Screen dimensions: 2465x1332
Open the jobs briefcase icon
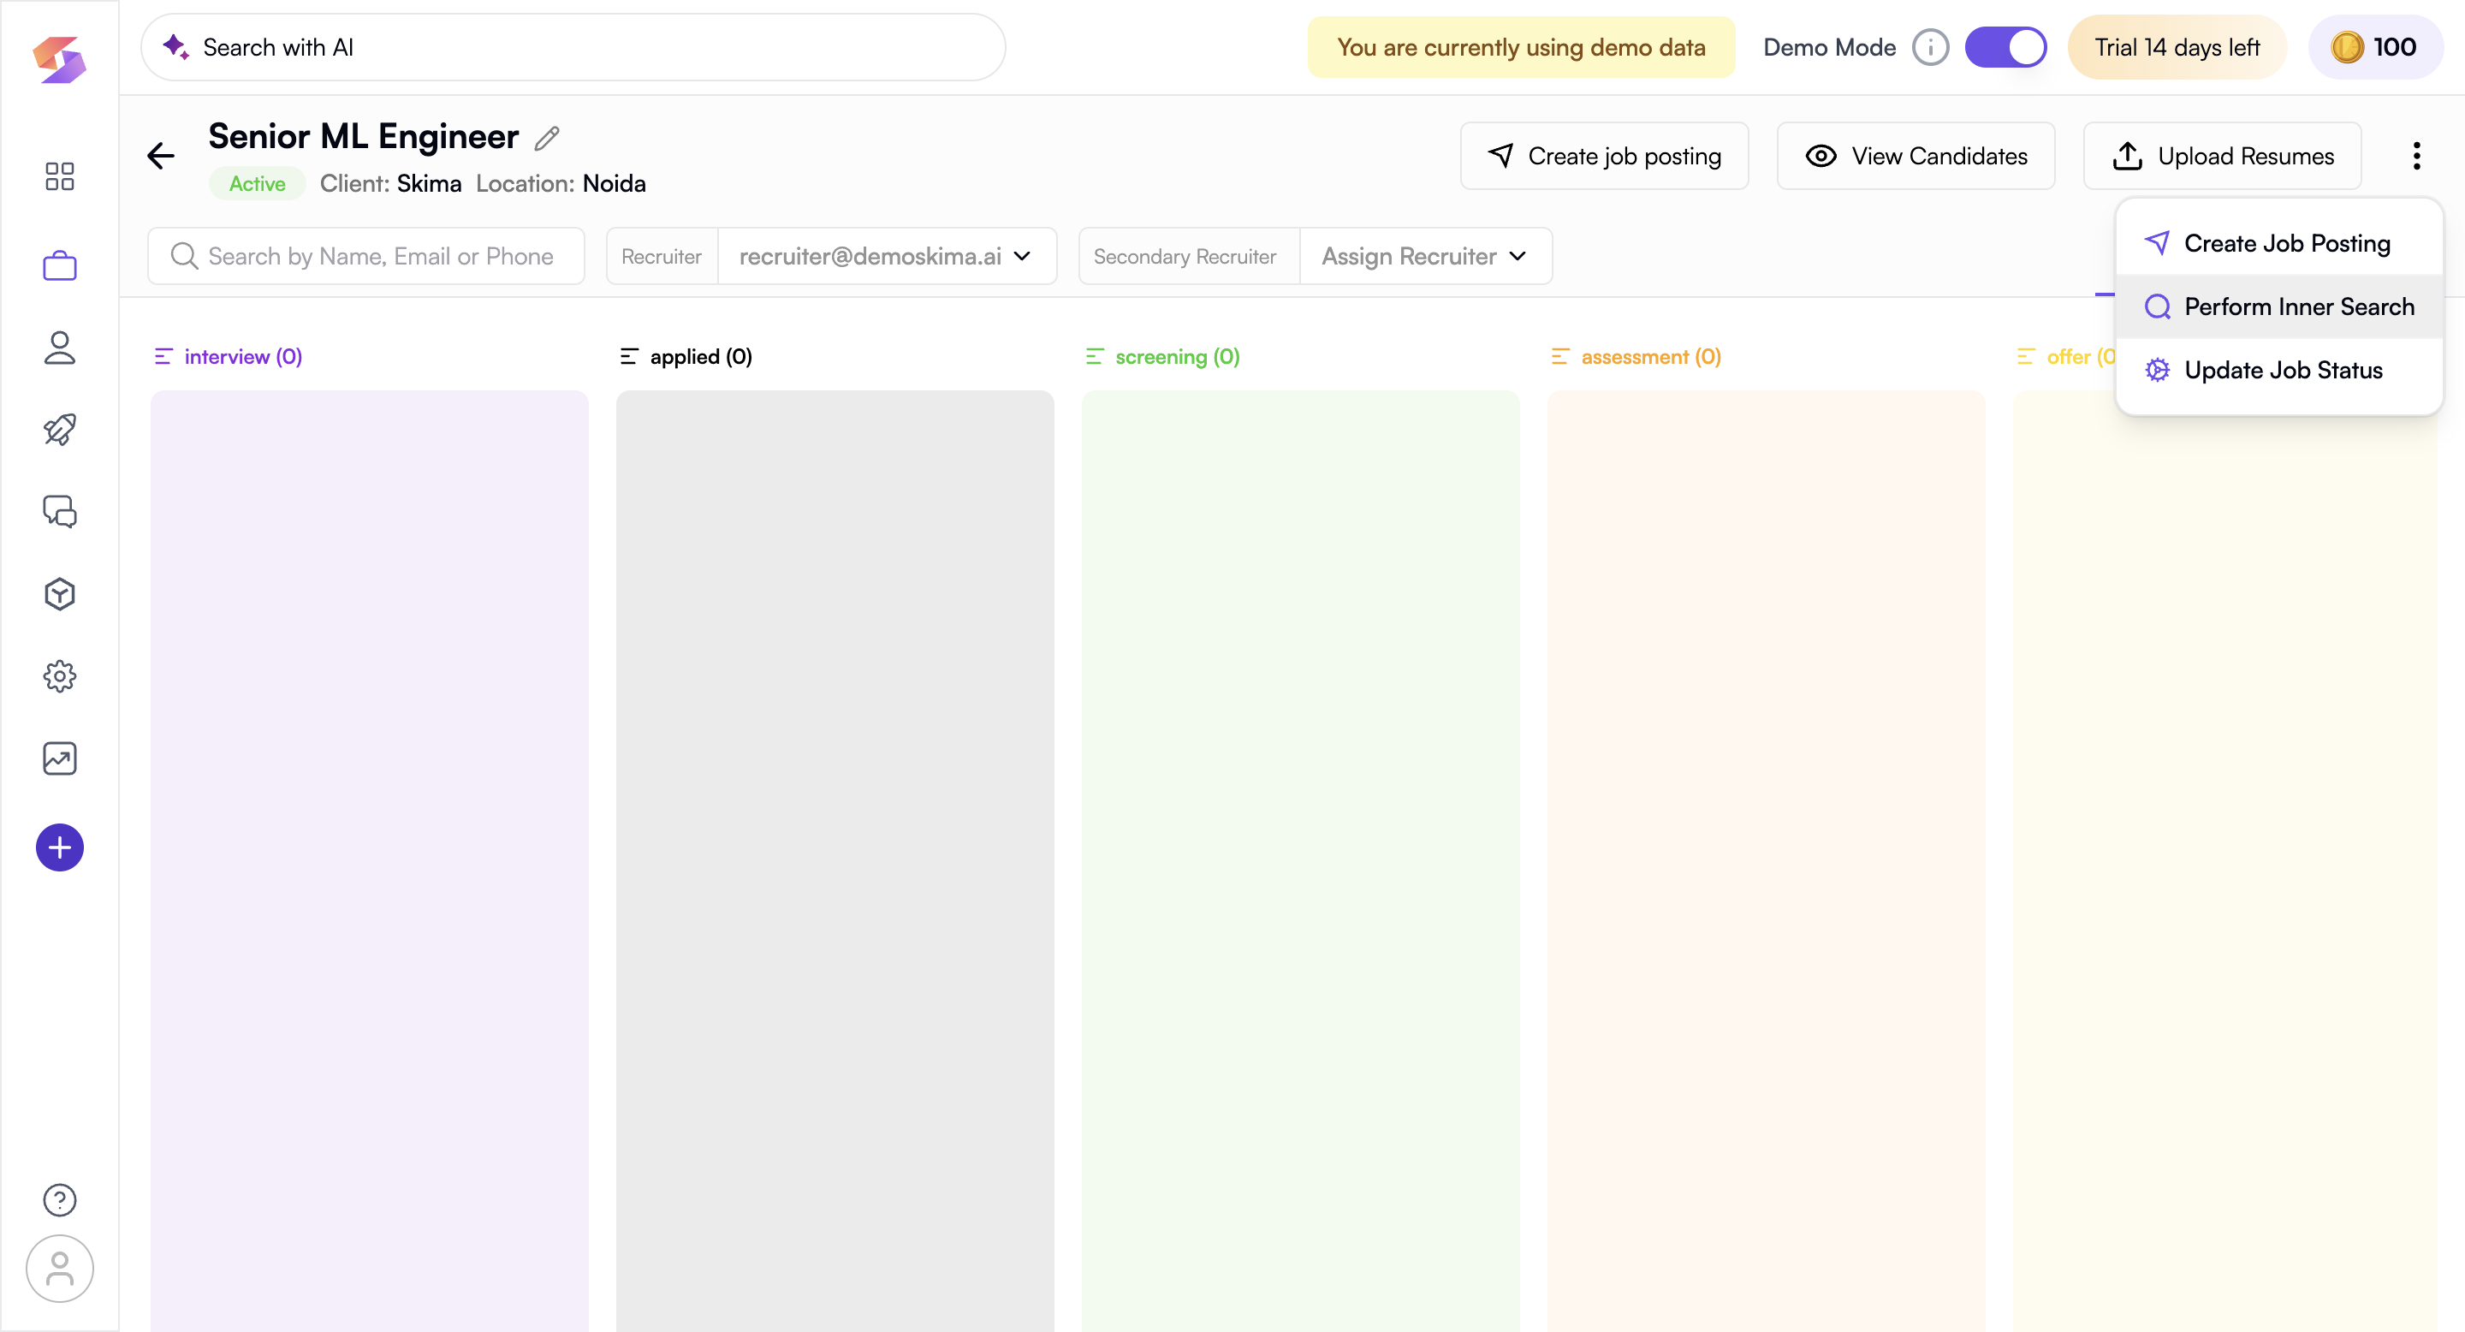pyautogui.click(x=59, y=265)
